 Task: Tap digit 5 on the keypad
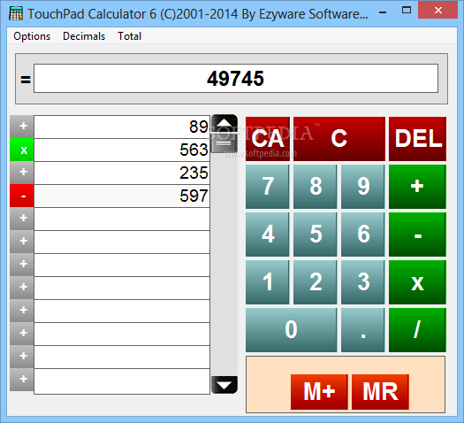pos(316,235)
